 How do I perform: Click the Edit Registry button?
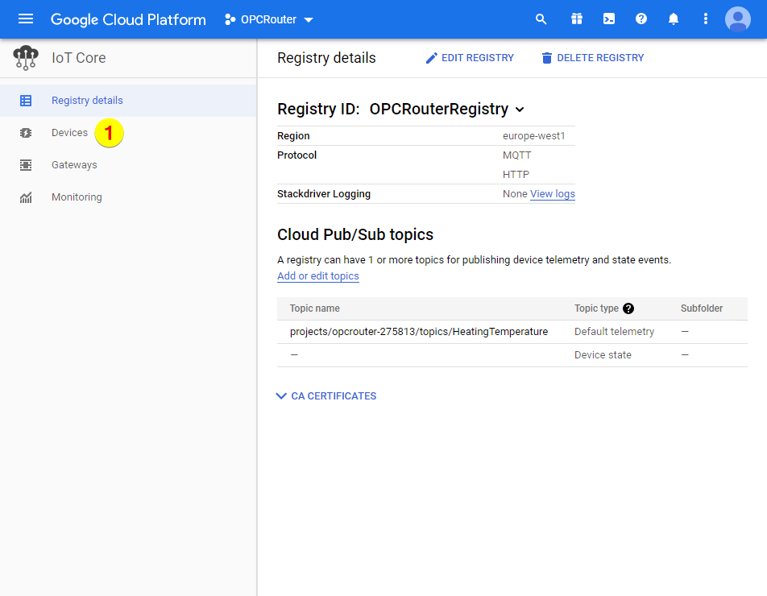[x=470, y=58]
